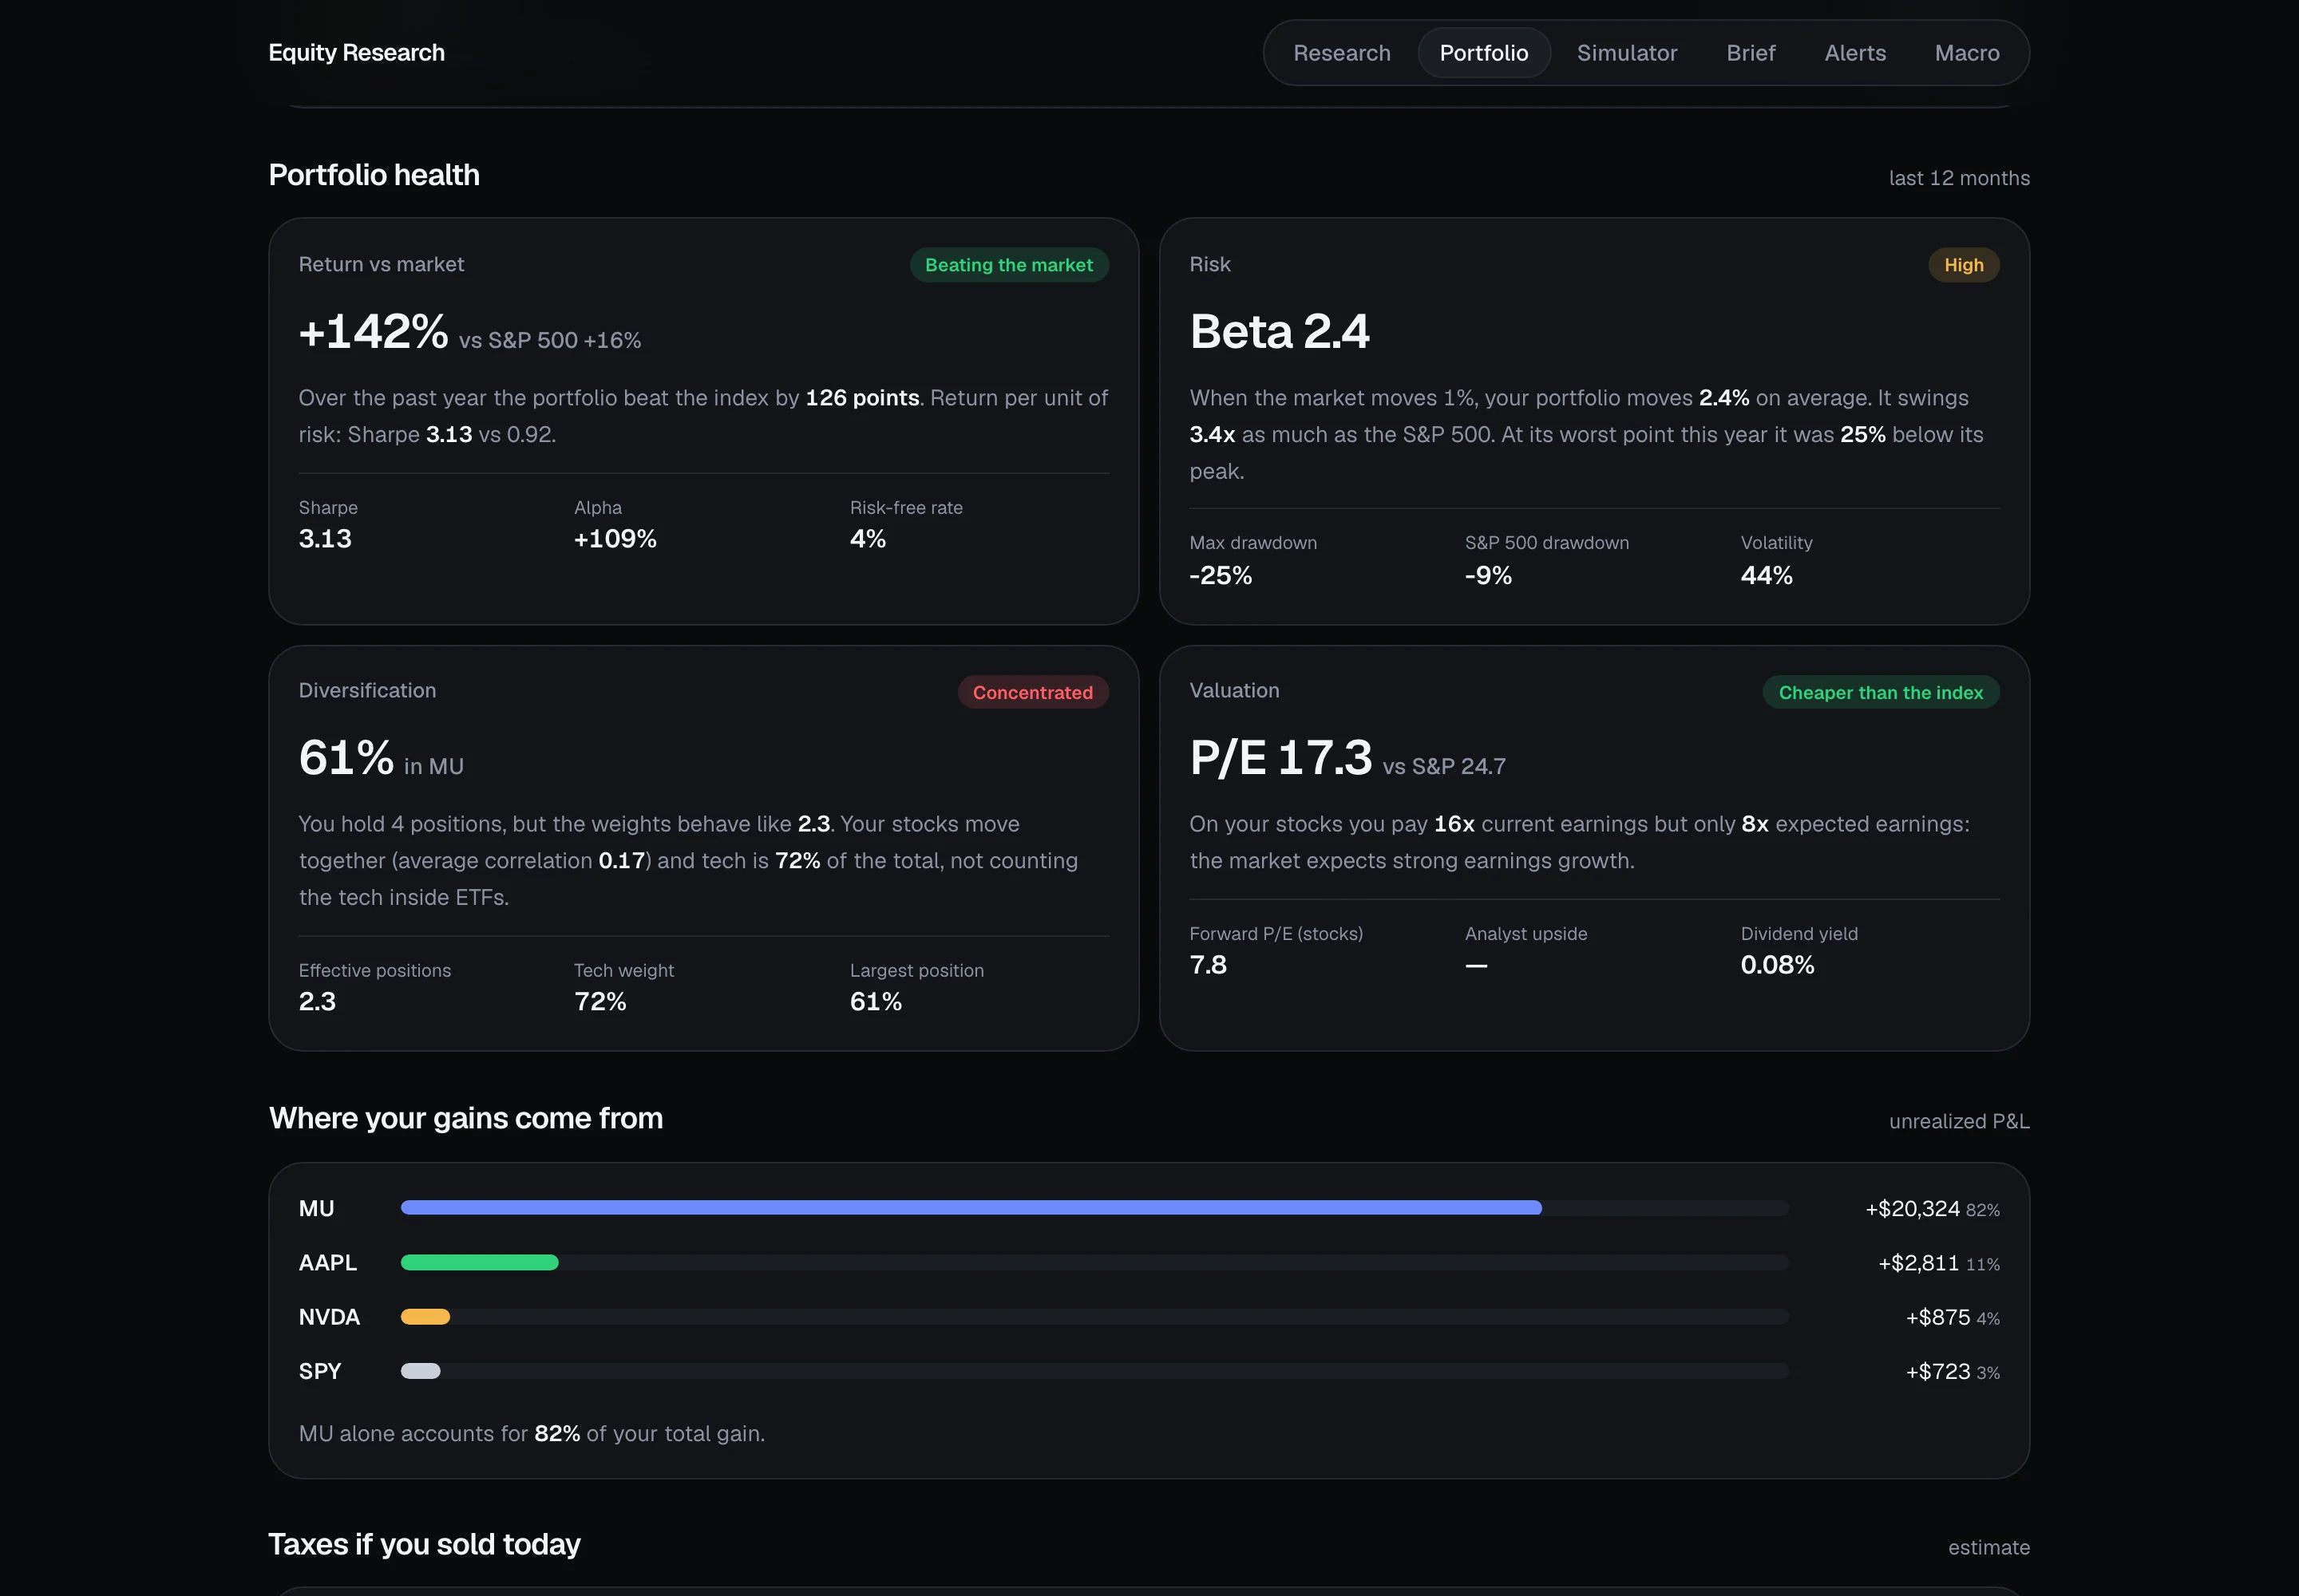Click the Equity Research logo text

click(x=356, y=52)
